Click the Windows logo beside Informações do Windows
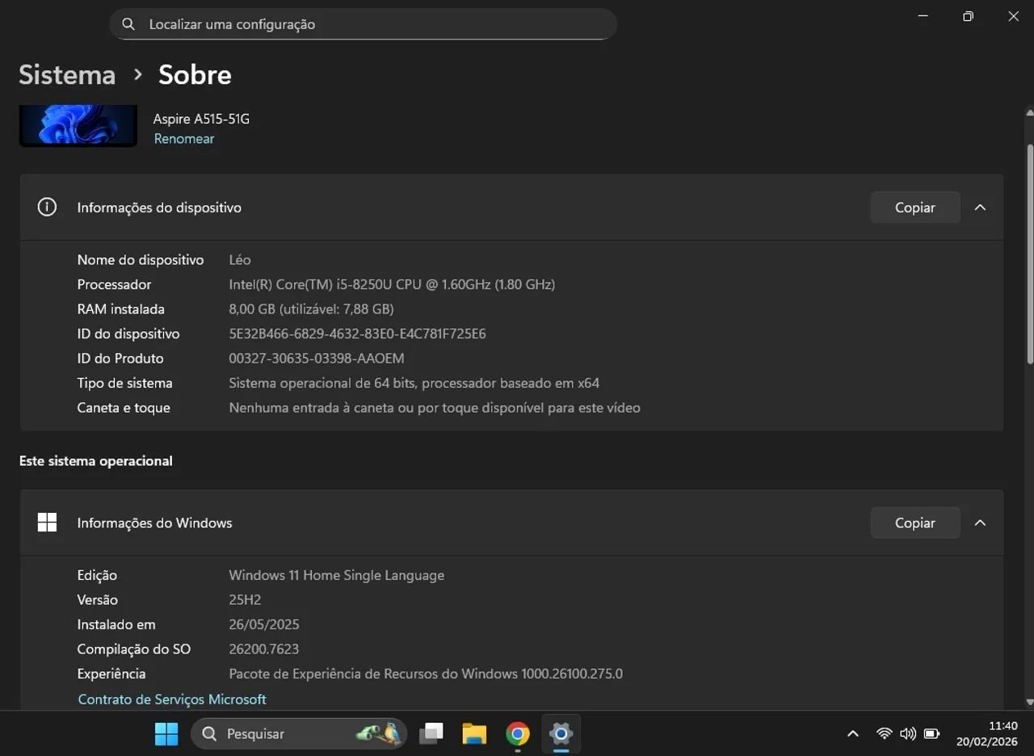Image resolution: width=1034 pixels, height=756 pixels. click(47, 523)
